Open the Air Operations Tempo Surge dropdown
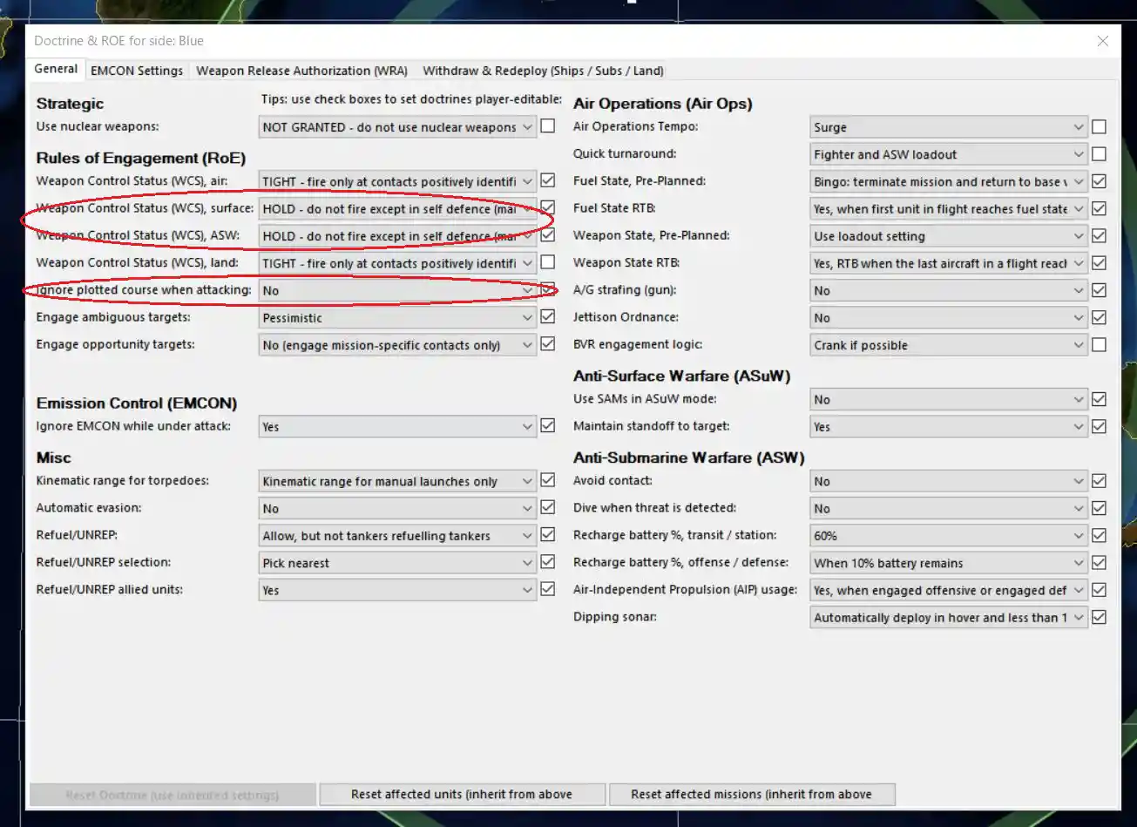The width and height of the screenshot is (1137, 827). click(x=948, y=127)
